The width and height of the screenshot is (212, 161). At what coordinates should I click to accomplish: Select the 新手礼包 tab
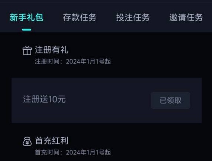[26, 17]
